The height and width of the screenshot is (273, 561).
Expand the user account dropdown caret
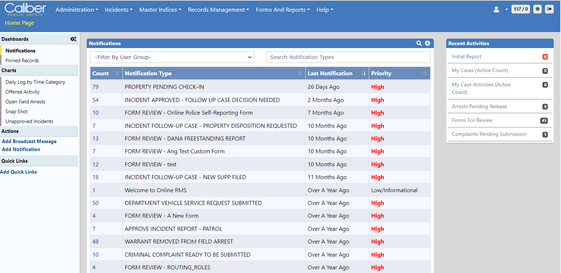[x=506, y=10]
